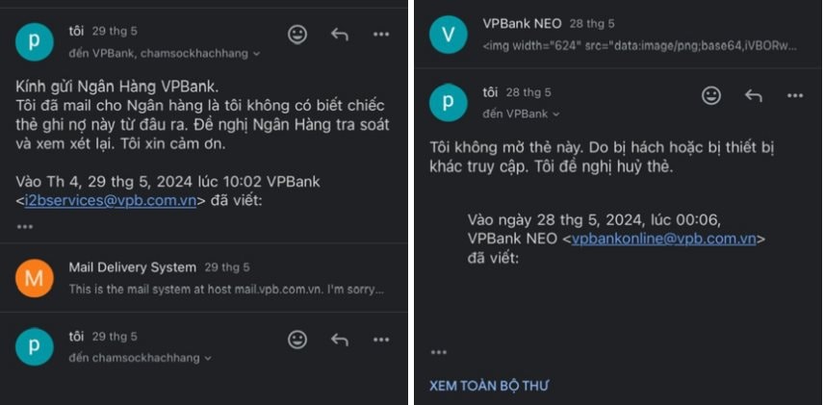
Task: Add emoji reaction to the 28 thg 5 email
Action: [711, 95]
